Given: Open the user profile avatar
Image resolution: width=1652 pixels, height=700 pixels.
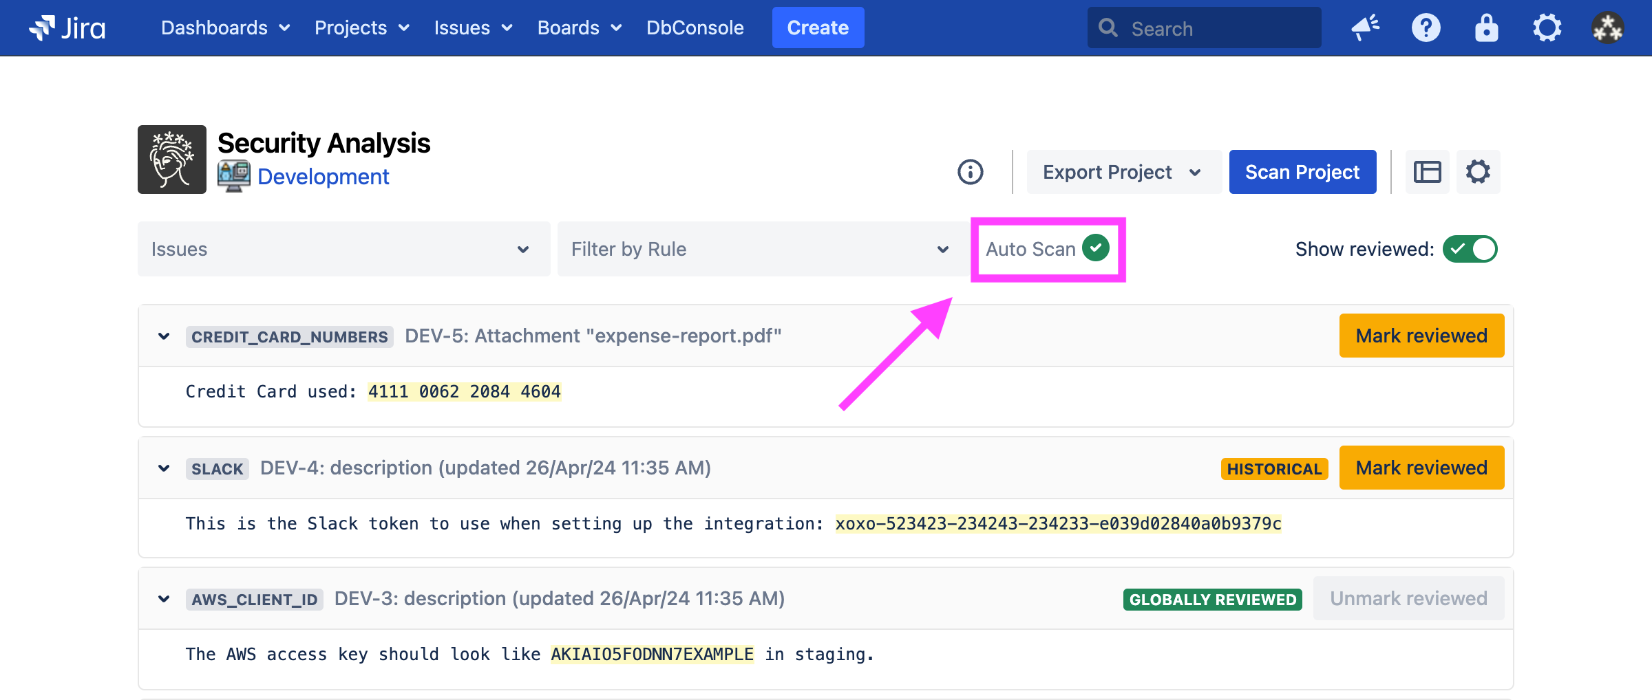Looking at the screenshot, I should (x=1607, y=28).
